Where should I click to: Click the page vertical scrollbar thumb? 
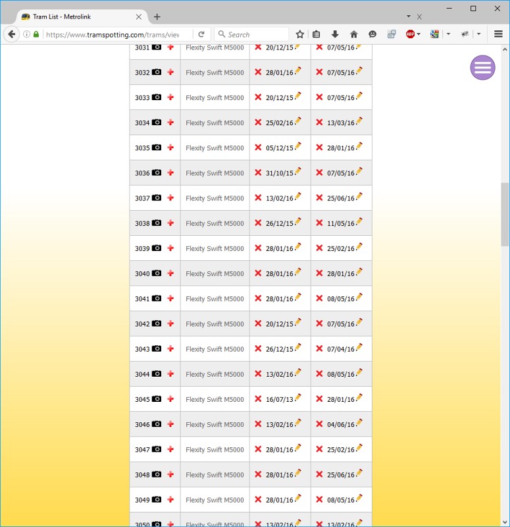pyautogui.click(x=505, y=215)
